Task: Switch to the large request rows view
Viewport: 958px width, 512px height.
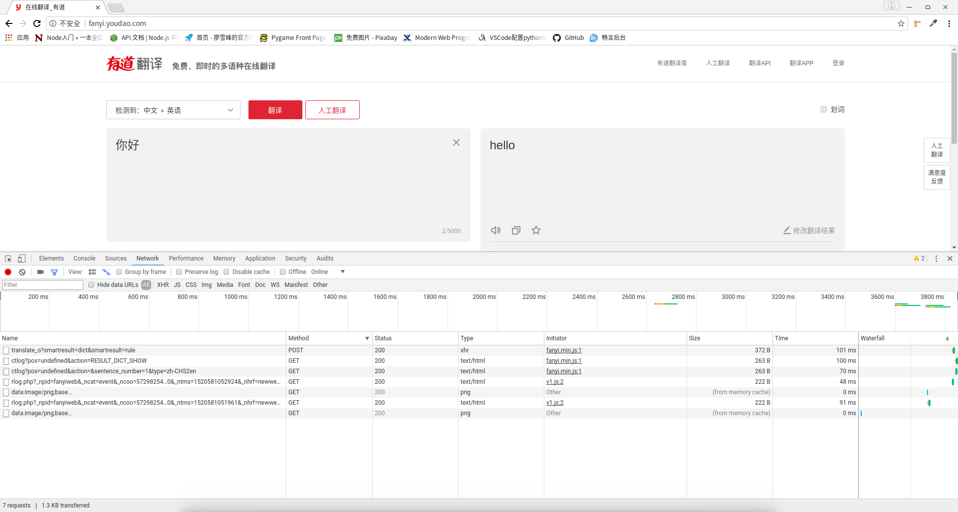Action: [x=92, y=272]
